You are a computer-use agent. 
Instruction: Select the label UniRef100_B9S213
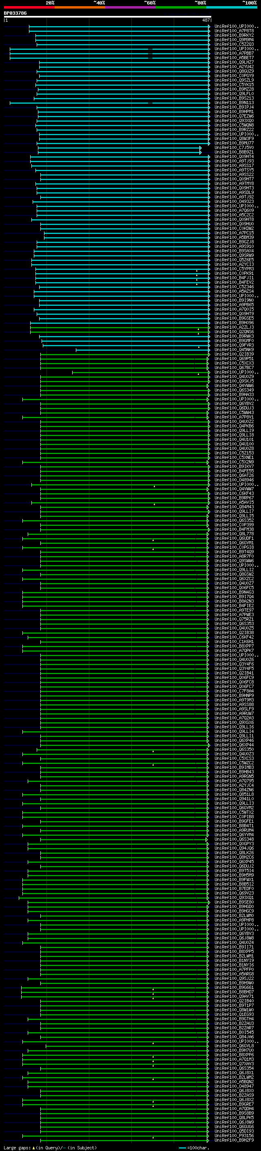pos(234,98)
